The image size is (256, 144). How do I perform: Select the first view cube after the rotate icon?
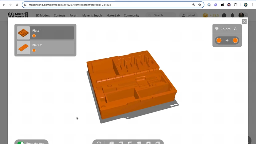point(111,143)
